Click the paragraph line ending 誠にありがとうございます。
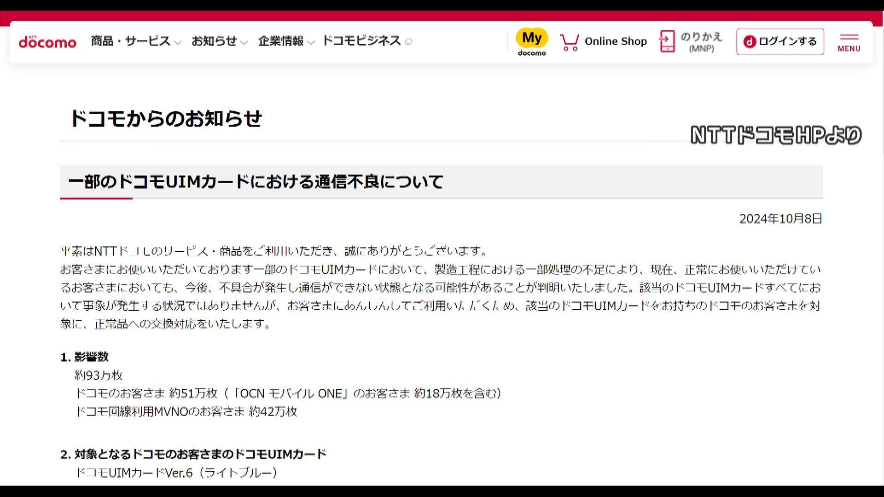 click(274, 251)
